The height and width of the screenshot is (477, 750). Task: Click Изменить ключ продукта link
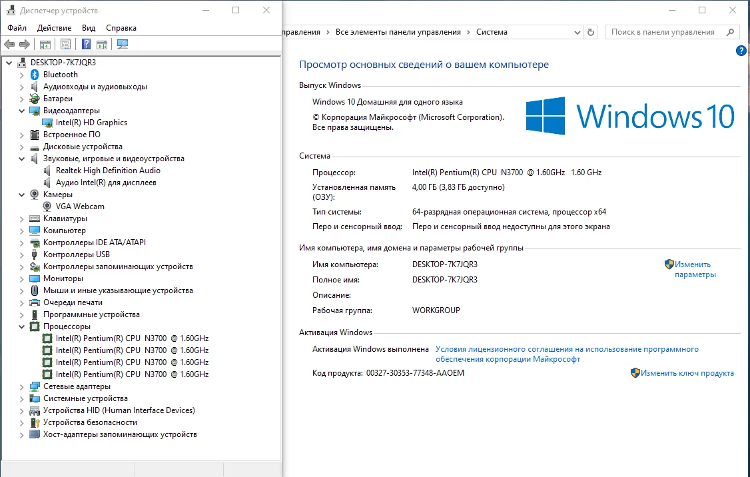(x=687, y=373)
